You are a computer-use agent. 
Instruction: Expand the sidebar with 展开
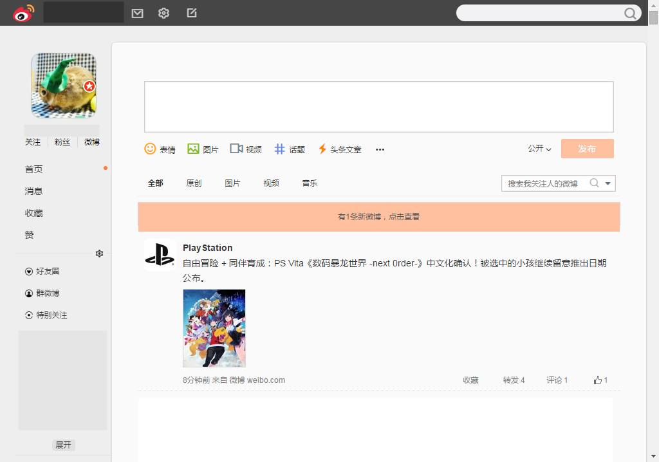[63, 445]
